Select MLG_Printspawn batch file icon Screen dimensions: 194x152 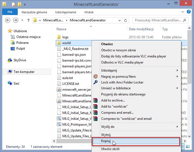(x=59, y=124)
